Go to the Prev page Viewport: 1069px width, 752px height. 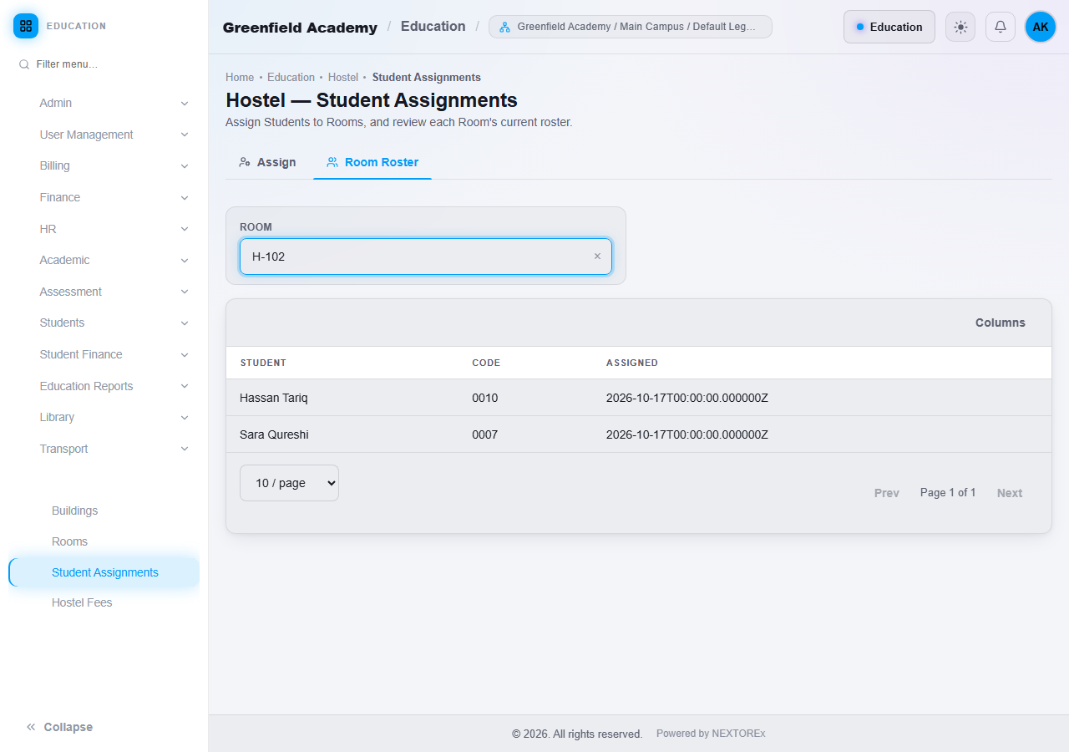(x=887, y=493)
